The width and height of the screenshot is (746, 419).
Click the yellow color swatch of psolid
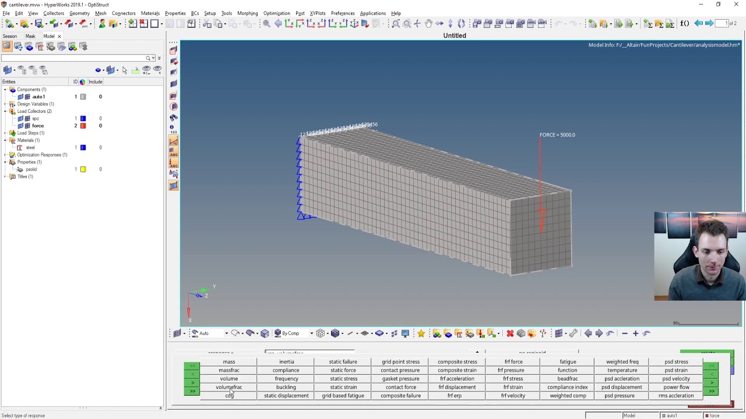83,169
